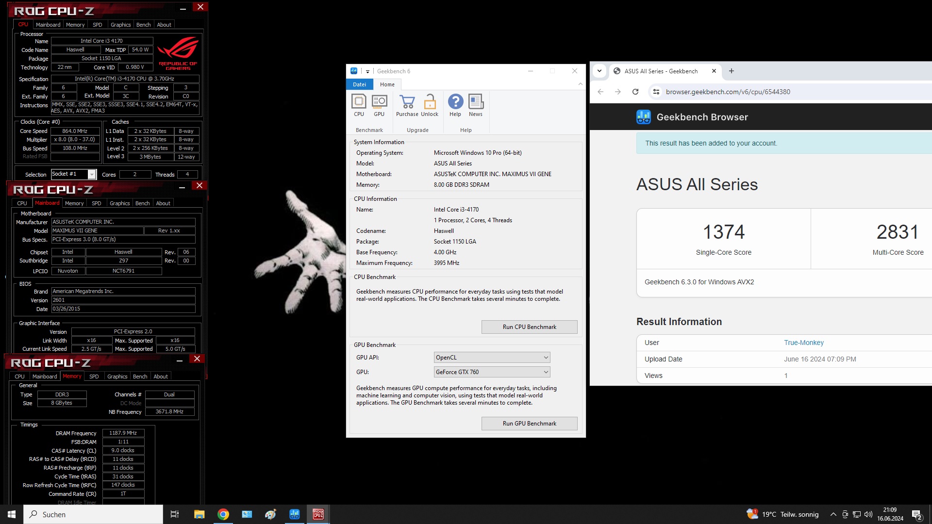Switch to CPU tab in bottom CPU-Z window
932x524 pixels.
(x=19, y=377)
